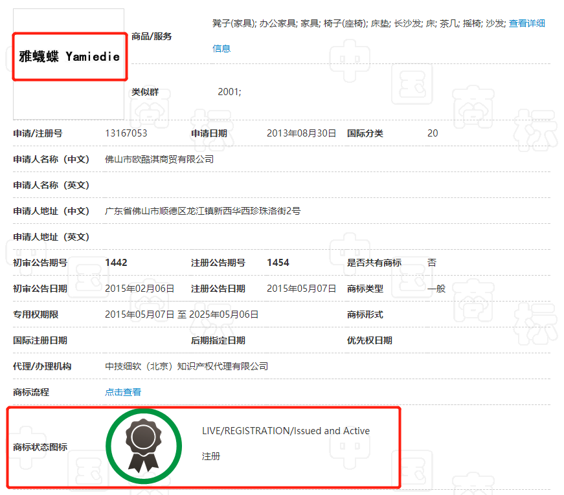The image size is (564, 495).
Task: Click the 初审公告期号 field label
Action: coord(40,263)
